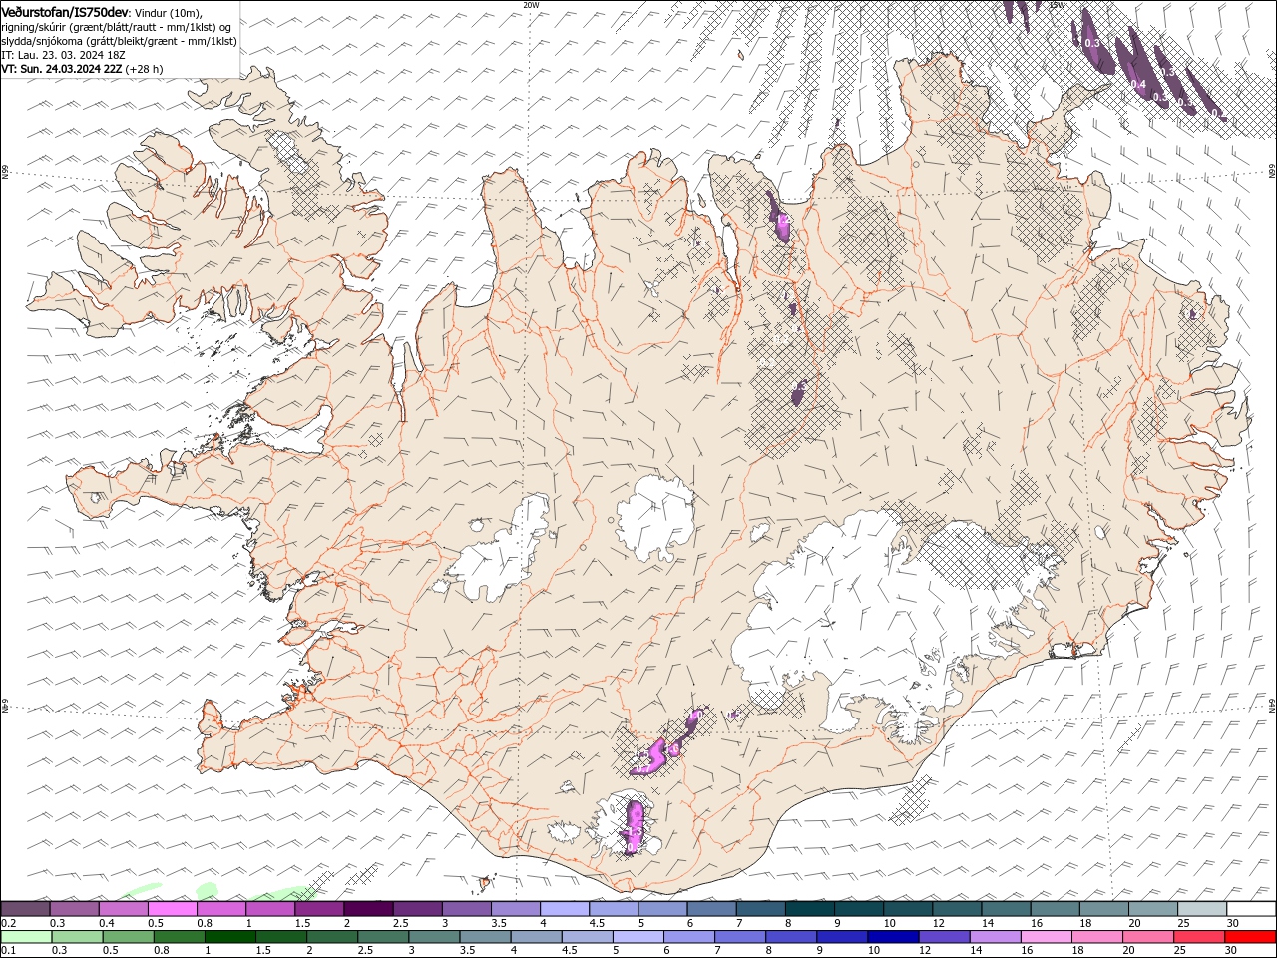The height and width of the screenshot is (958, 1277).
Task: Click the 'IT: Lau. 23. 03. 2024 18Z' line
Action: 61,55
